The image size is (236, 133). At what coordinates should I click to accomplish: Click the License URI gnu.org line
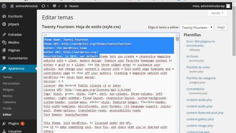tap(87, 89)
